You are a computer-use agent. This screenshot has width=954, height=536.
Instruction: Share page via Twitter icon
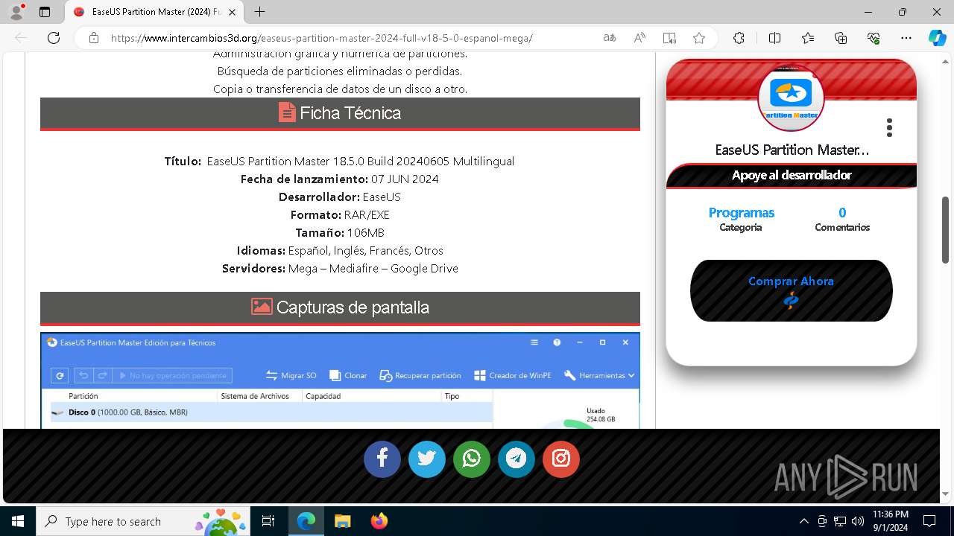click(x=426, y=459)
